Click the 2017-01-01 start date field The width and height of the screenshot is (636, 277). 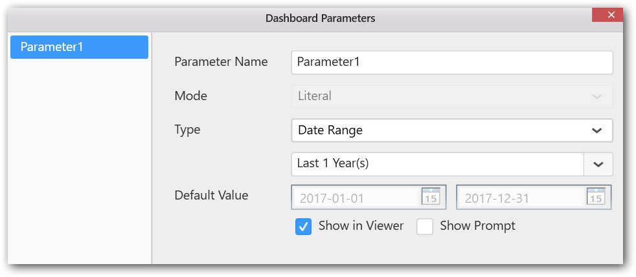[x=356, y=198]
